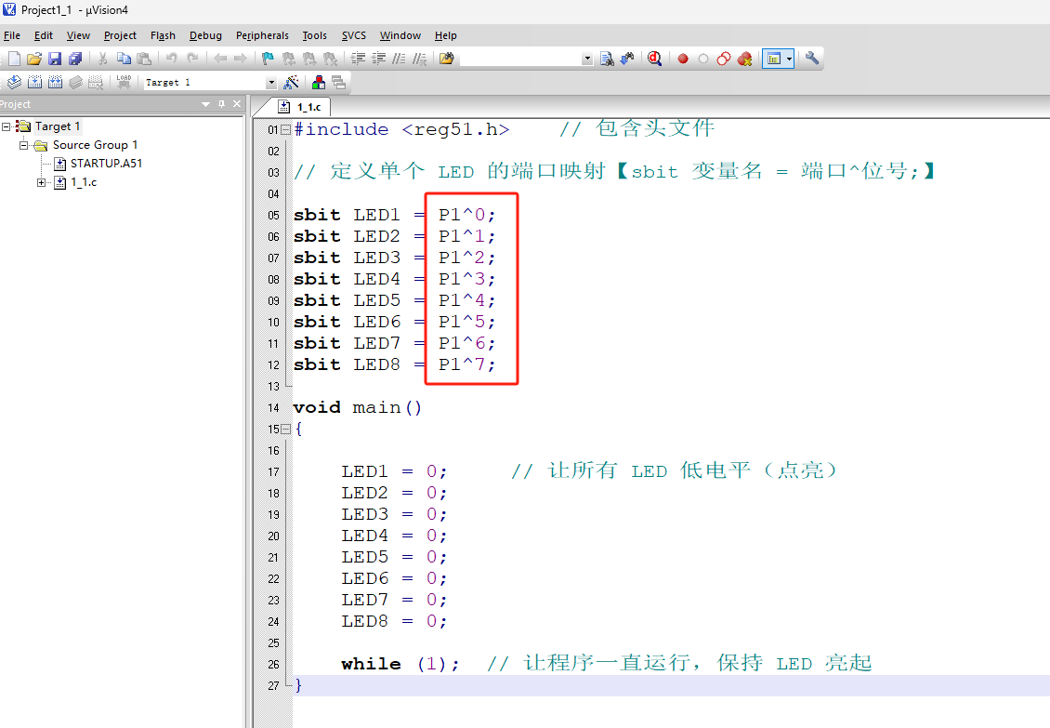Indent the selected lines icon
The width and height of the screenshot is (1050, 728).
coord(359,59)
